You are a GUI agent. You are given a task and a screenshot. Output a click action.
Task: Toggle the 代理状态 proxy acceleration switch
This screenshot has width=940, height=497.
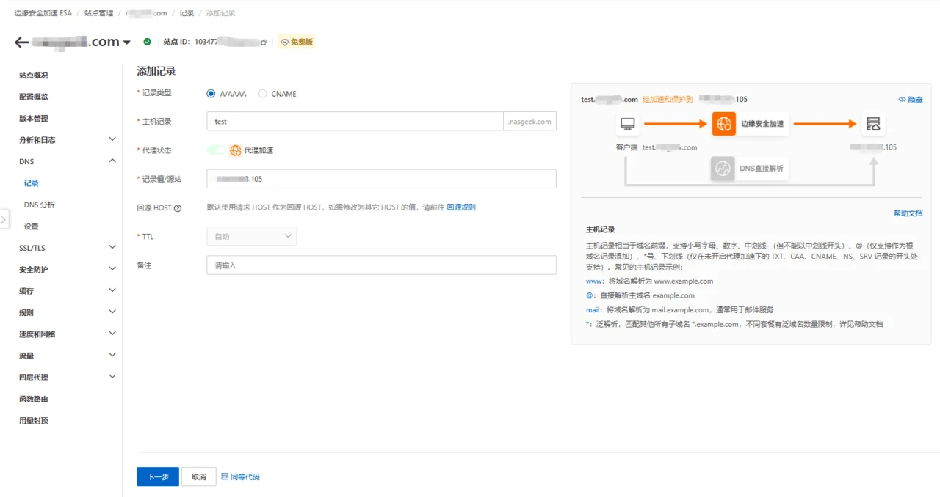point(217,150)
